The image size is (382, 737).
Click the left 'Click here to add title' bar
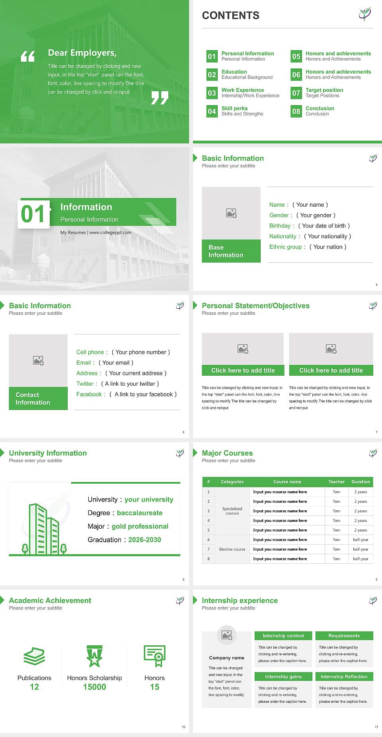point(243,370)
